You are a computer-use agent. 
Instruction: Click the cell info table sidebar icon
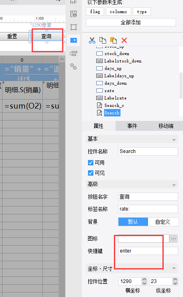[74, 14]
